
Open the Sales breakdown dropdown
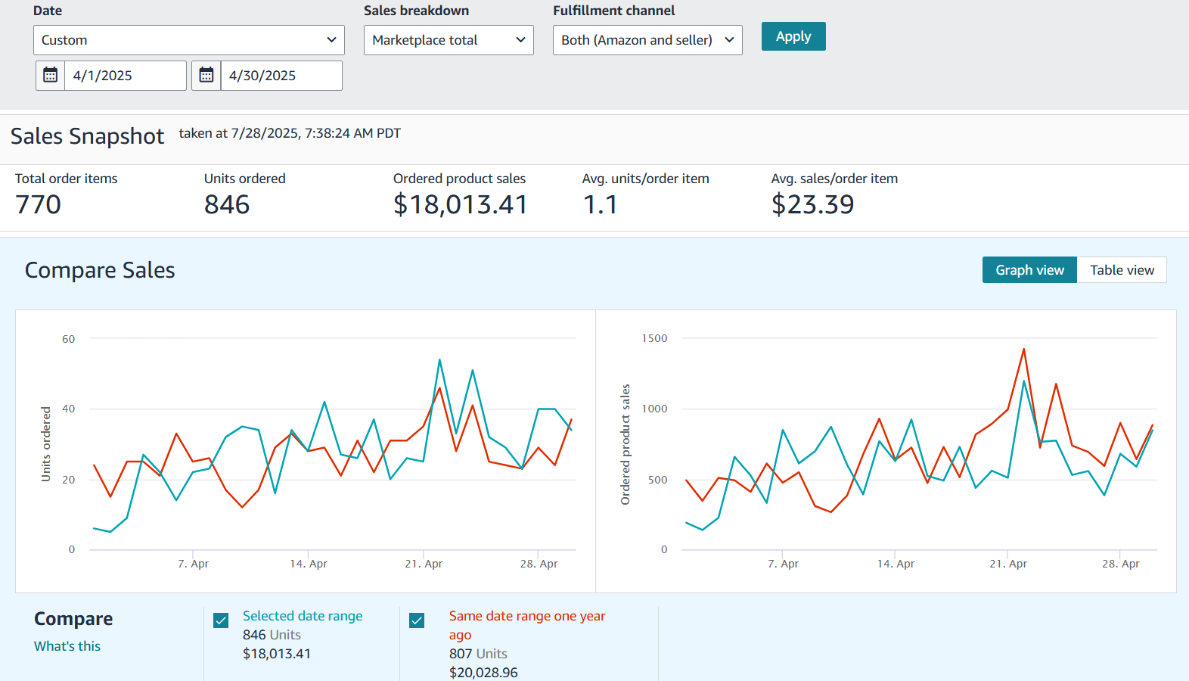tap(449, 40)
